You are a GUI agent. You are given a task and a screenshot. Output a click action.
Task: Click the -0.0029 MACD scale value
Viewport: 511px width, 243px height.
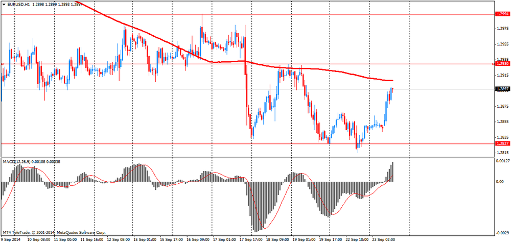(502, 233)
